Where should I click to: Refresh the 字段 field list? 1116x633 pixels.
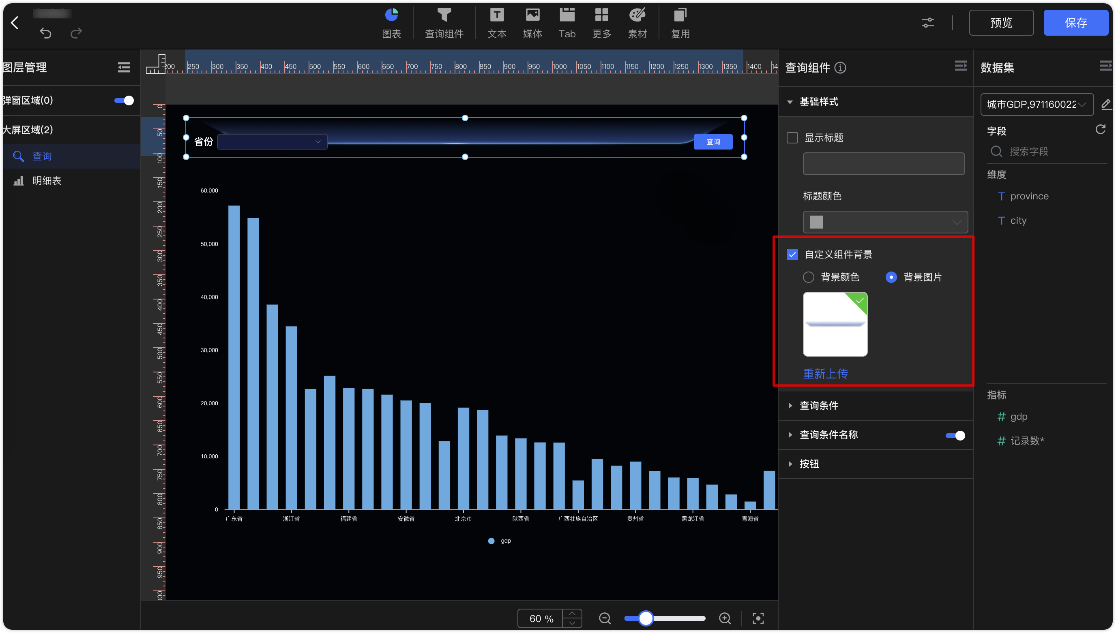1100,130
